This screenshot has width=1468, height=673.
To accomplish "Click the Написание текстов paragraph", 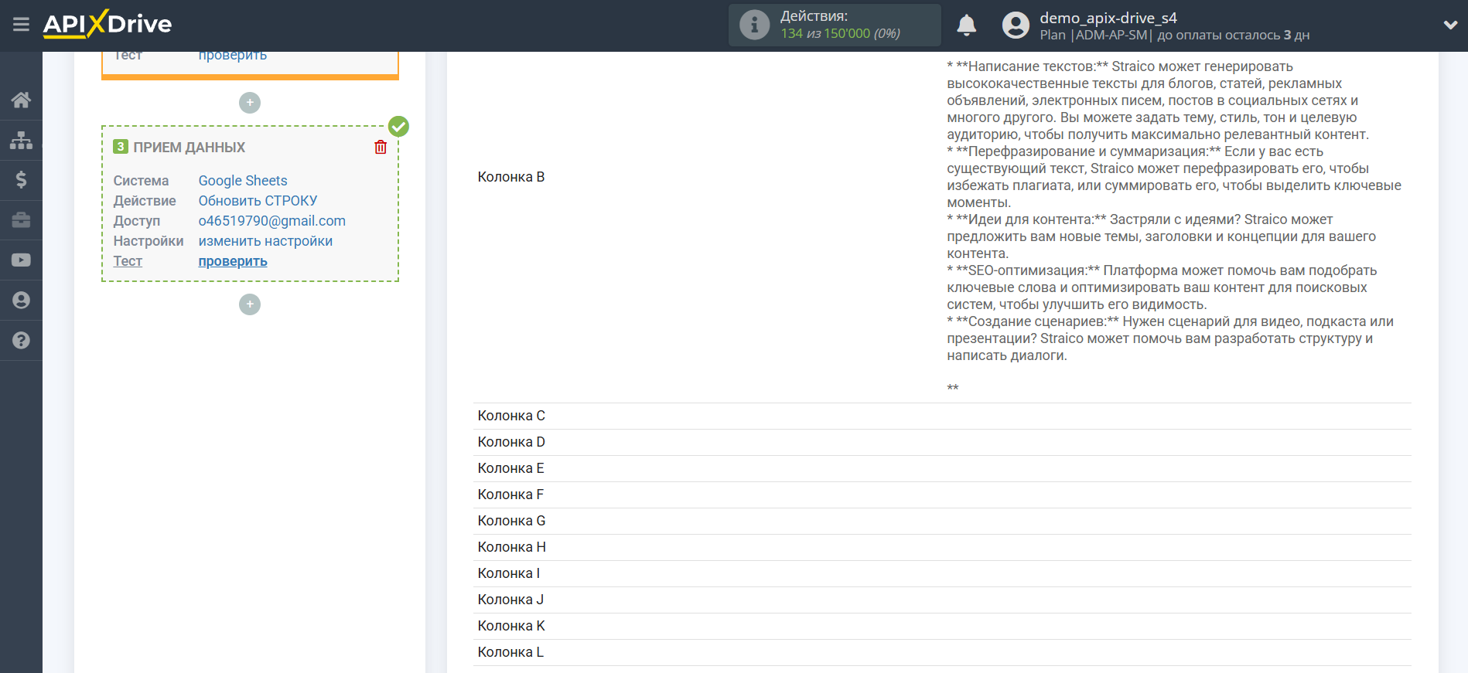I will tap(1158, 100).
